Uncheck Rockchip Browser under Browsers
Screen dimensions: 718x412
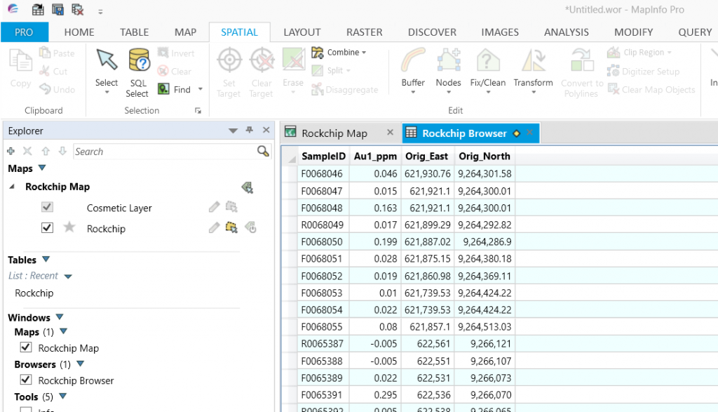tap(26, 380)
